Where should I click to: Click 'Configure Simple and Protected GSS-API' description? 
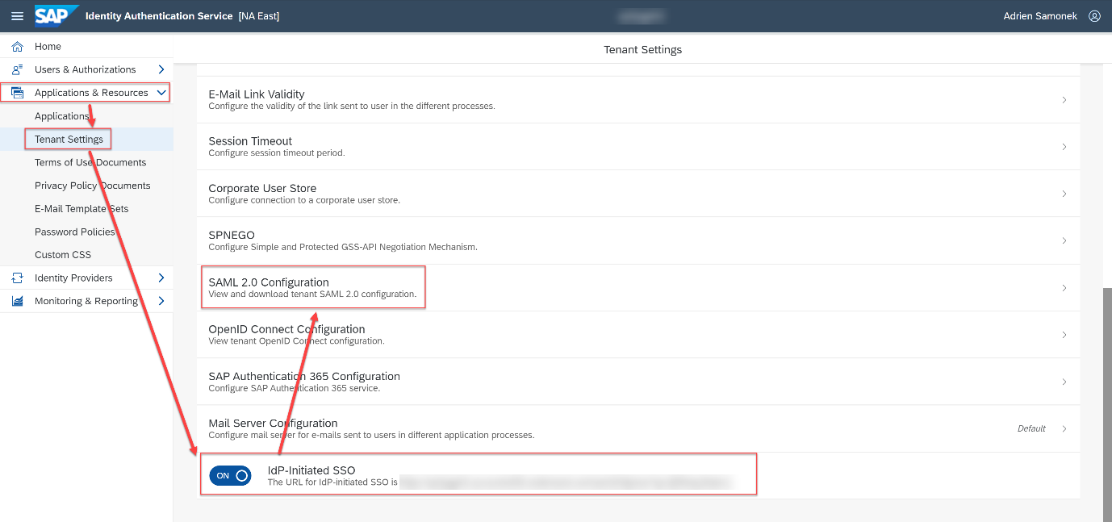(343, 247)
